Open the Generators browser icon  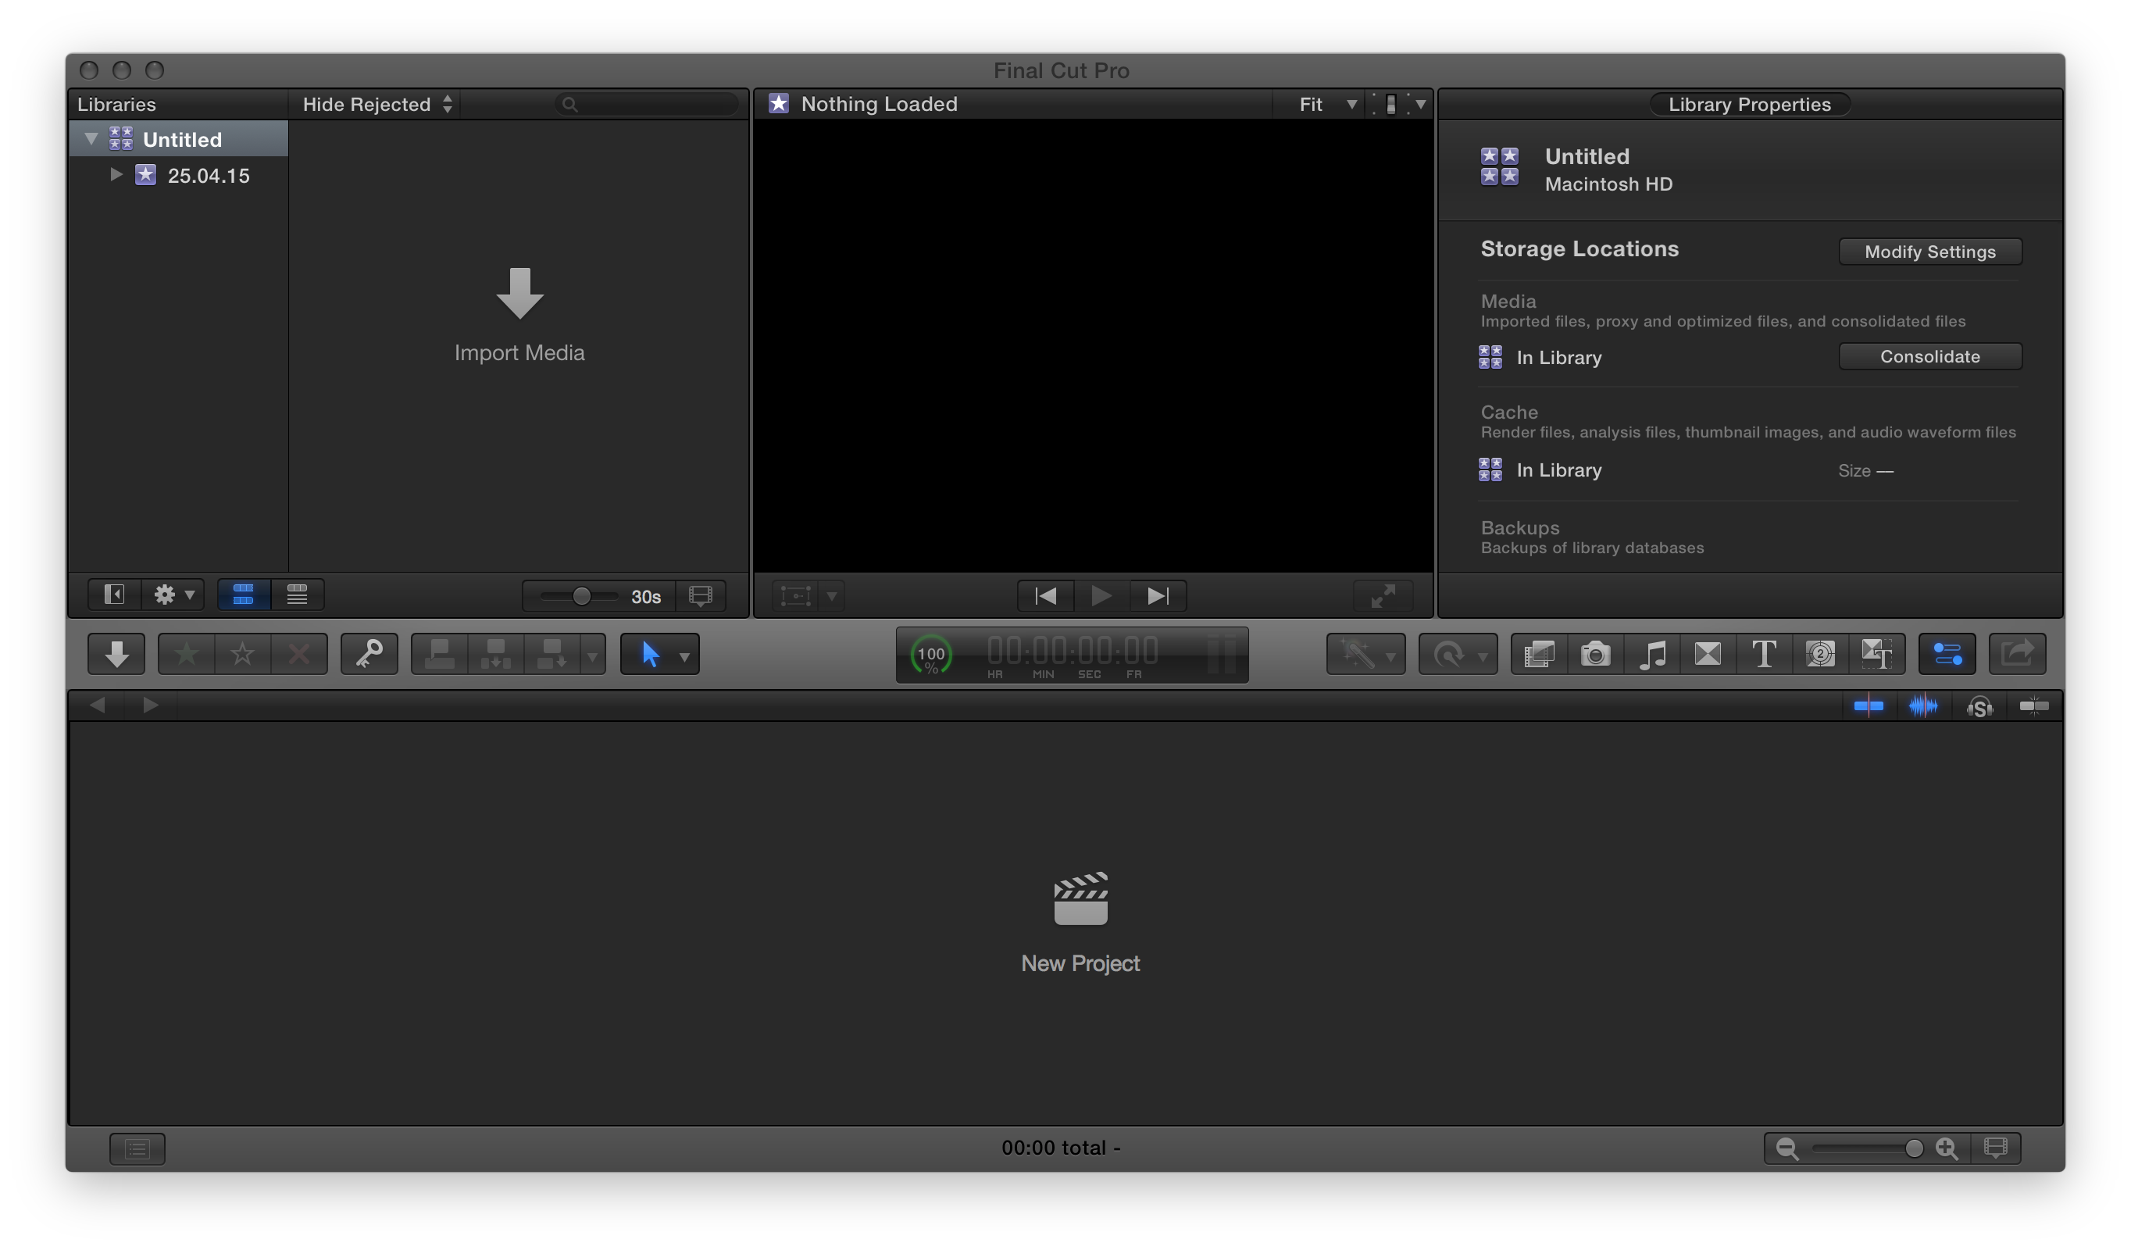[1820, 654]
